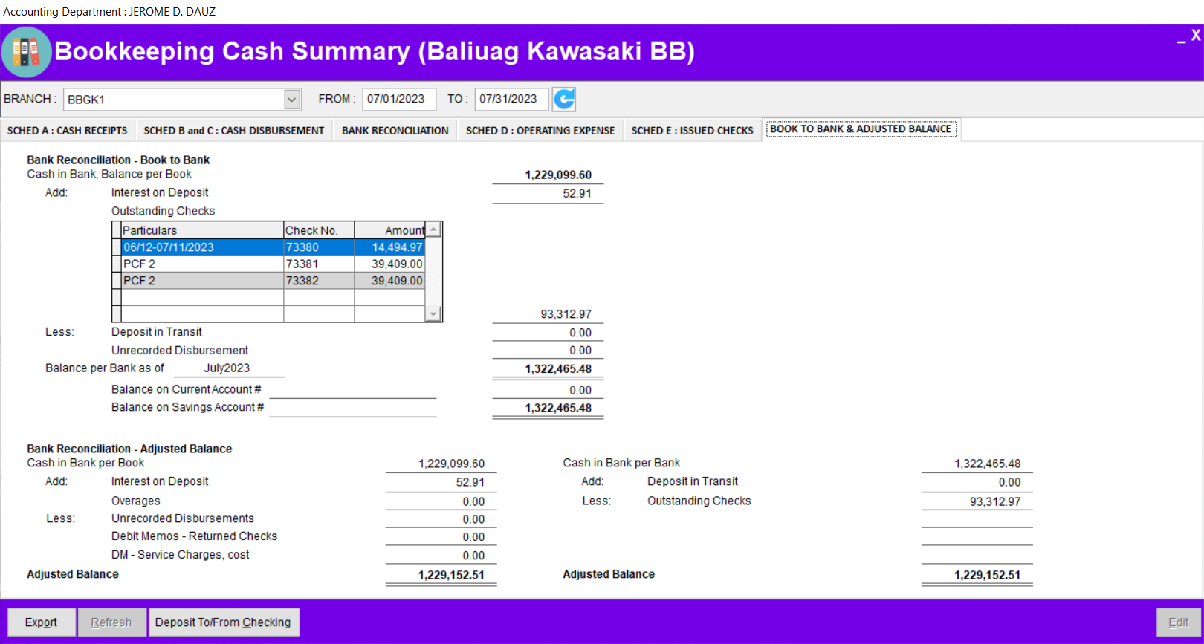
Task: Click row selector of check 73381 row
Action: point(117,264)
